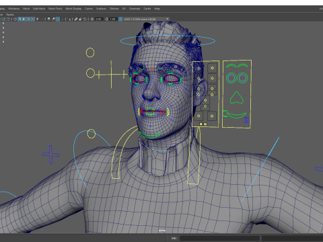Select the blue bars control in face panel

tap(246, 120)
